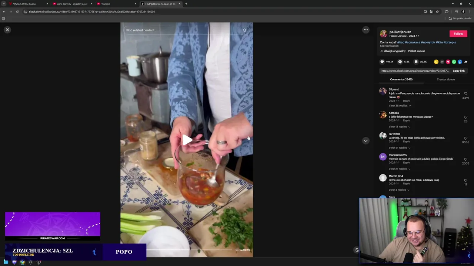Share the video on Facebook
The height and width of the screenshot is (266, 474).
460,62
